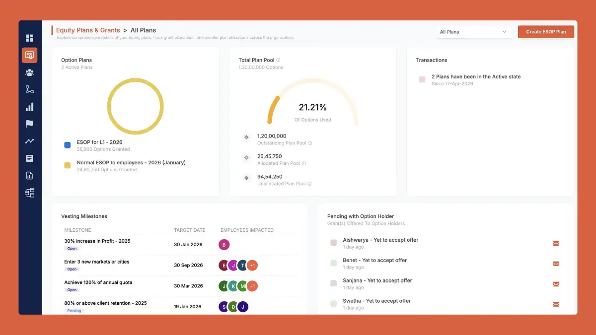Image resolution: width=596 pixels, height=335 pixels.
Task: Click "Aishwarya - Yet to accept offer" entry
Action: (x=380, y=240)
